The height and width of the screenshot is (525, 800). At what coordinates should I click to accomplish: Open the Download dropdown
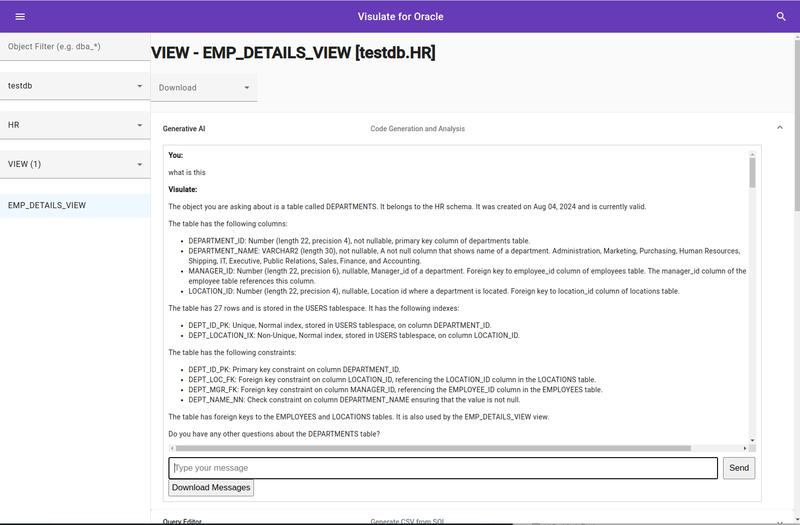[x=204, y=87]
